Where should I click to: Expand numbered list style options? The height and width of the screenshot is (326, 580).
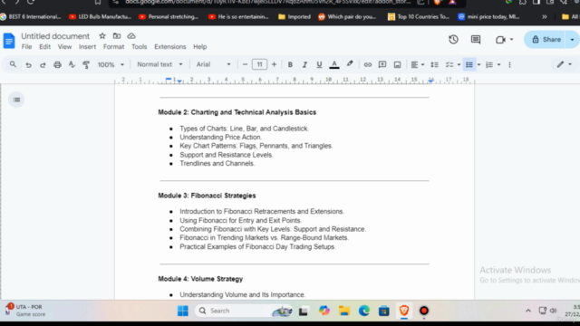tap(498, 64)
